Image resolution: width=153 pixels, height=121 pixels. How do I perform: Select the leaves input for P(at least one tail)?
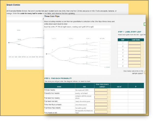[101, 101]
